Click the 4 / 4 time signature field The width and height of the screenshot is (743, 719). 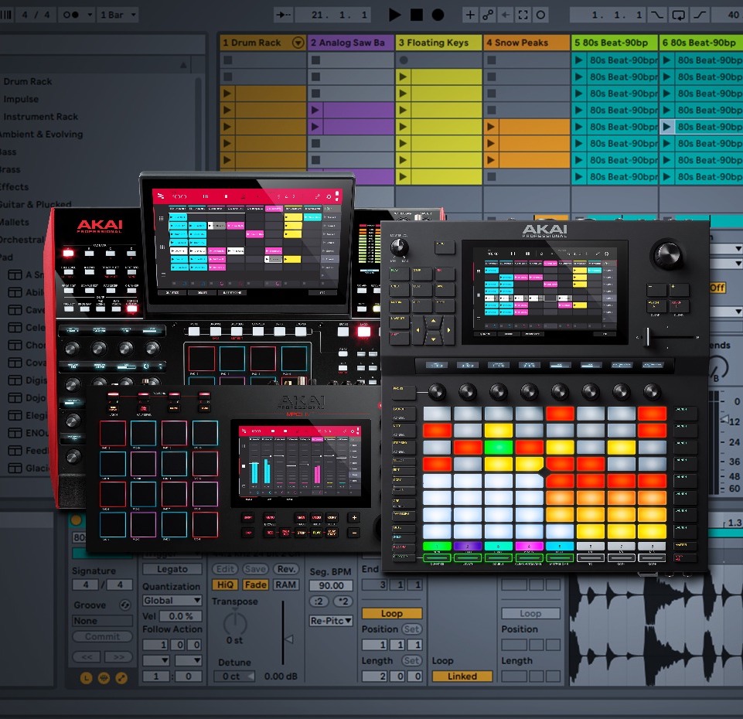(36, 15)
